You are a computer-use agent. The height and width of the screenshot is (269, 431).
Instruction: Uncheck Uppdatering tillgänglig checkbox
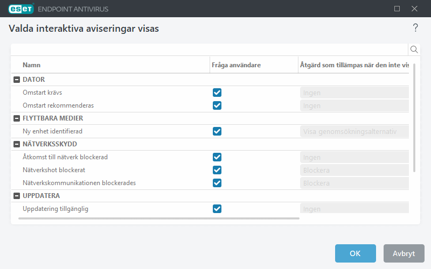point(217,209)
